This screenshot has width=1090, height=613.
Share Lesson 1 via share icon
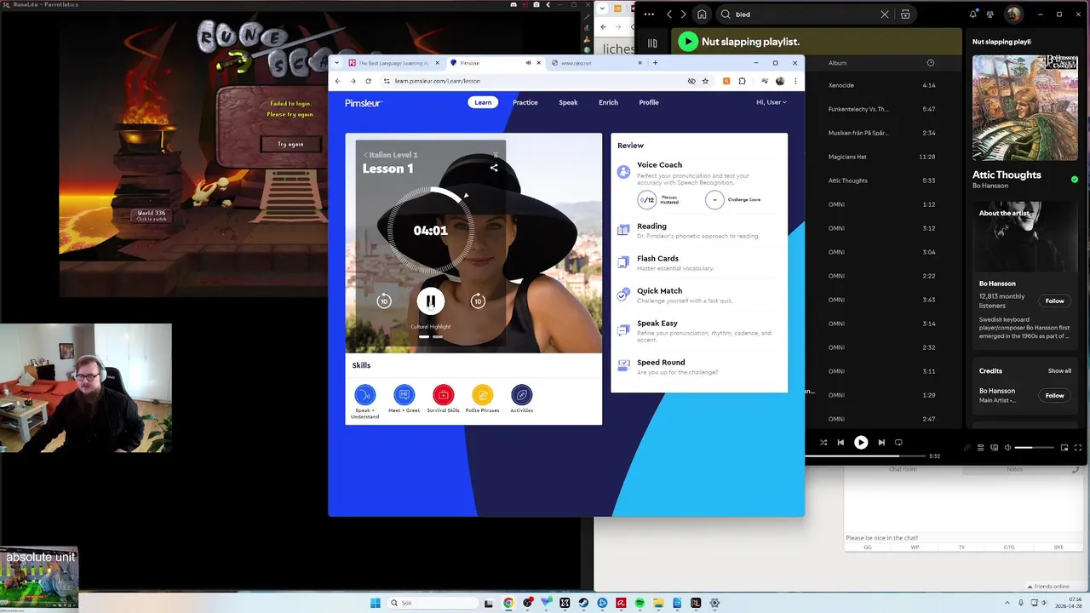point(494,168)
